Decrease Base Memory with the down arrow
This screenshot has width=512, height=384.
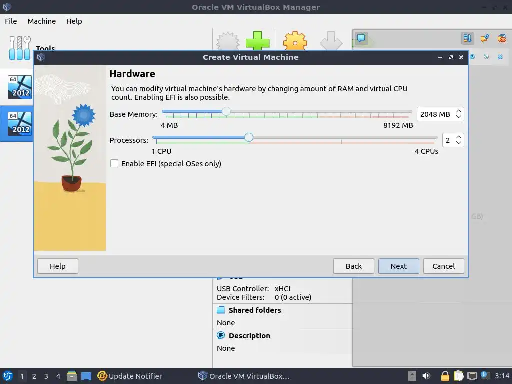459,117
